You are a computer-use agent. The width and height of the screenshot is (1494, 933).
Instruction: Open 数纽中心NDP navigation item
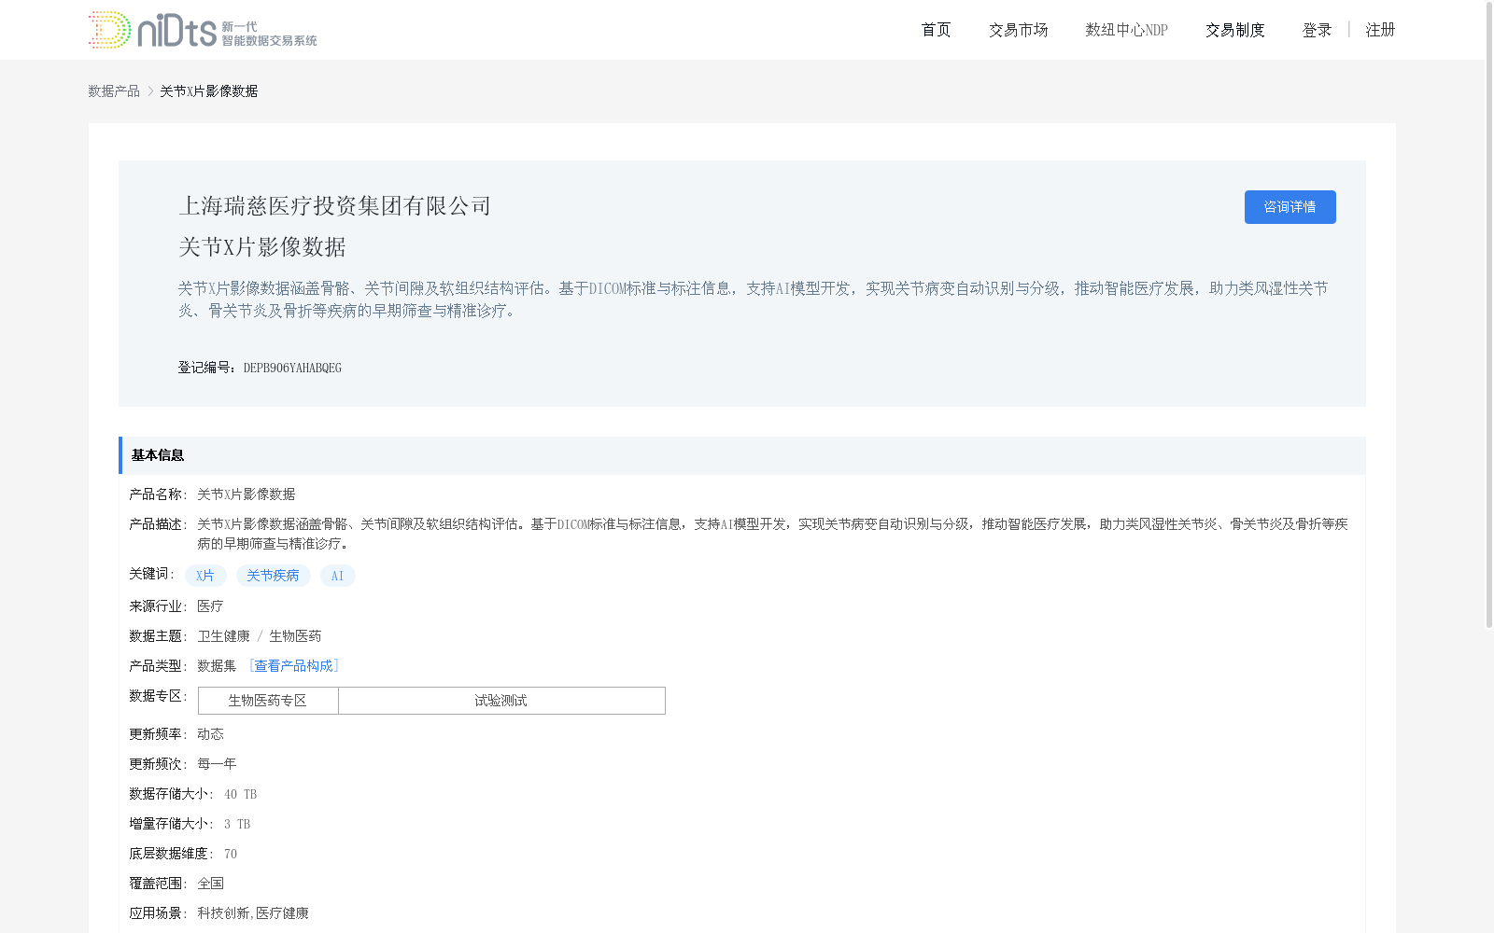pyautogui.click(x=1126, y=30)
